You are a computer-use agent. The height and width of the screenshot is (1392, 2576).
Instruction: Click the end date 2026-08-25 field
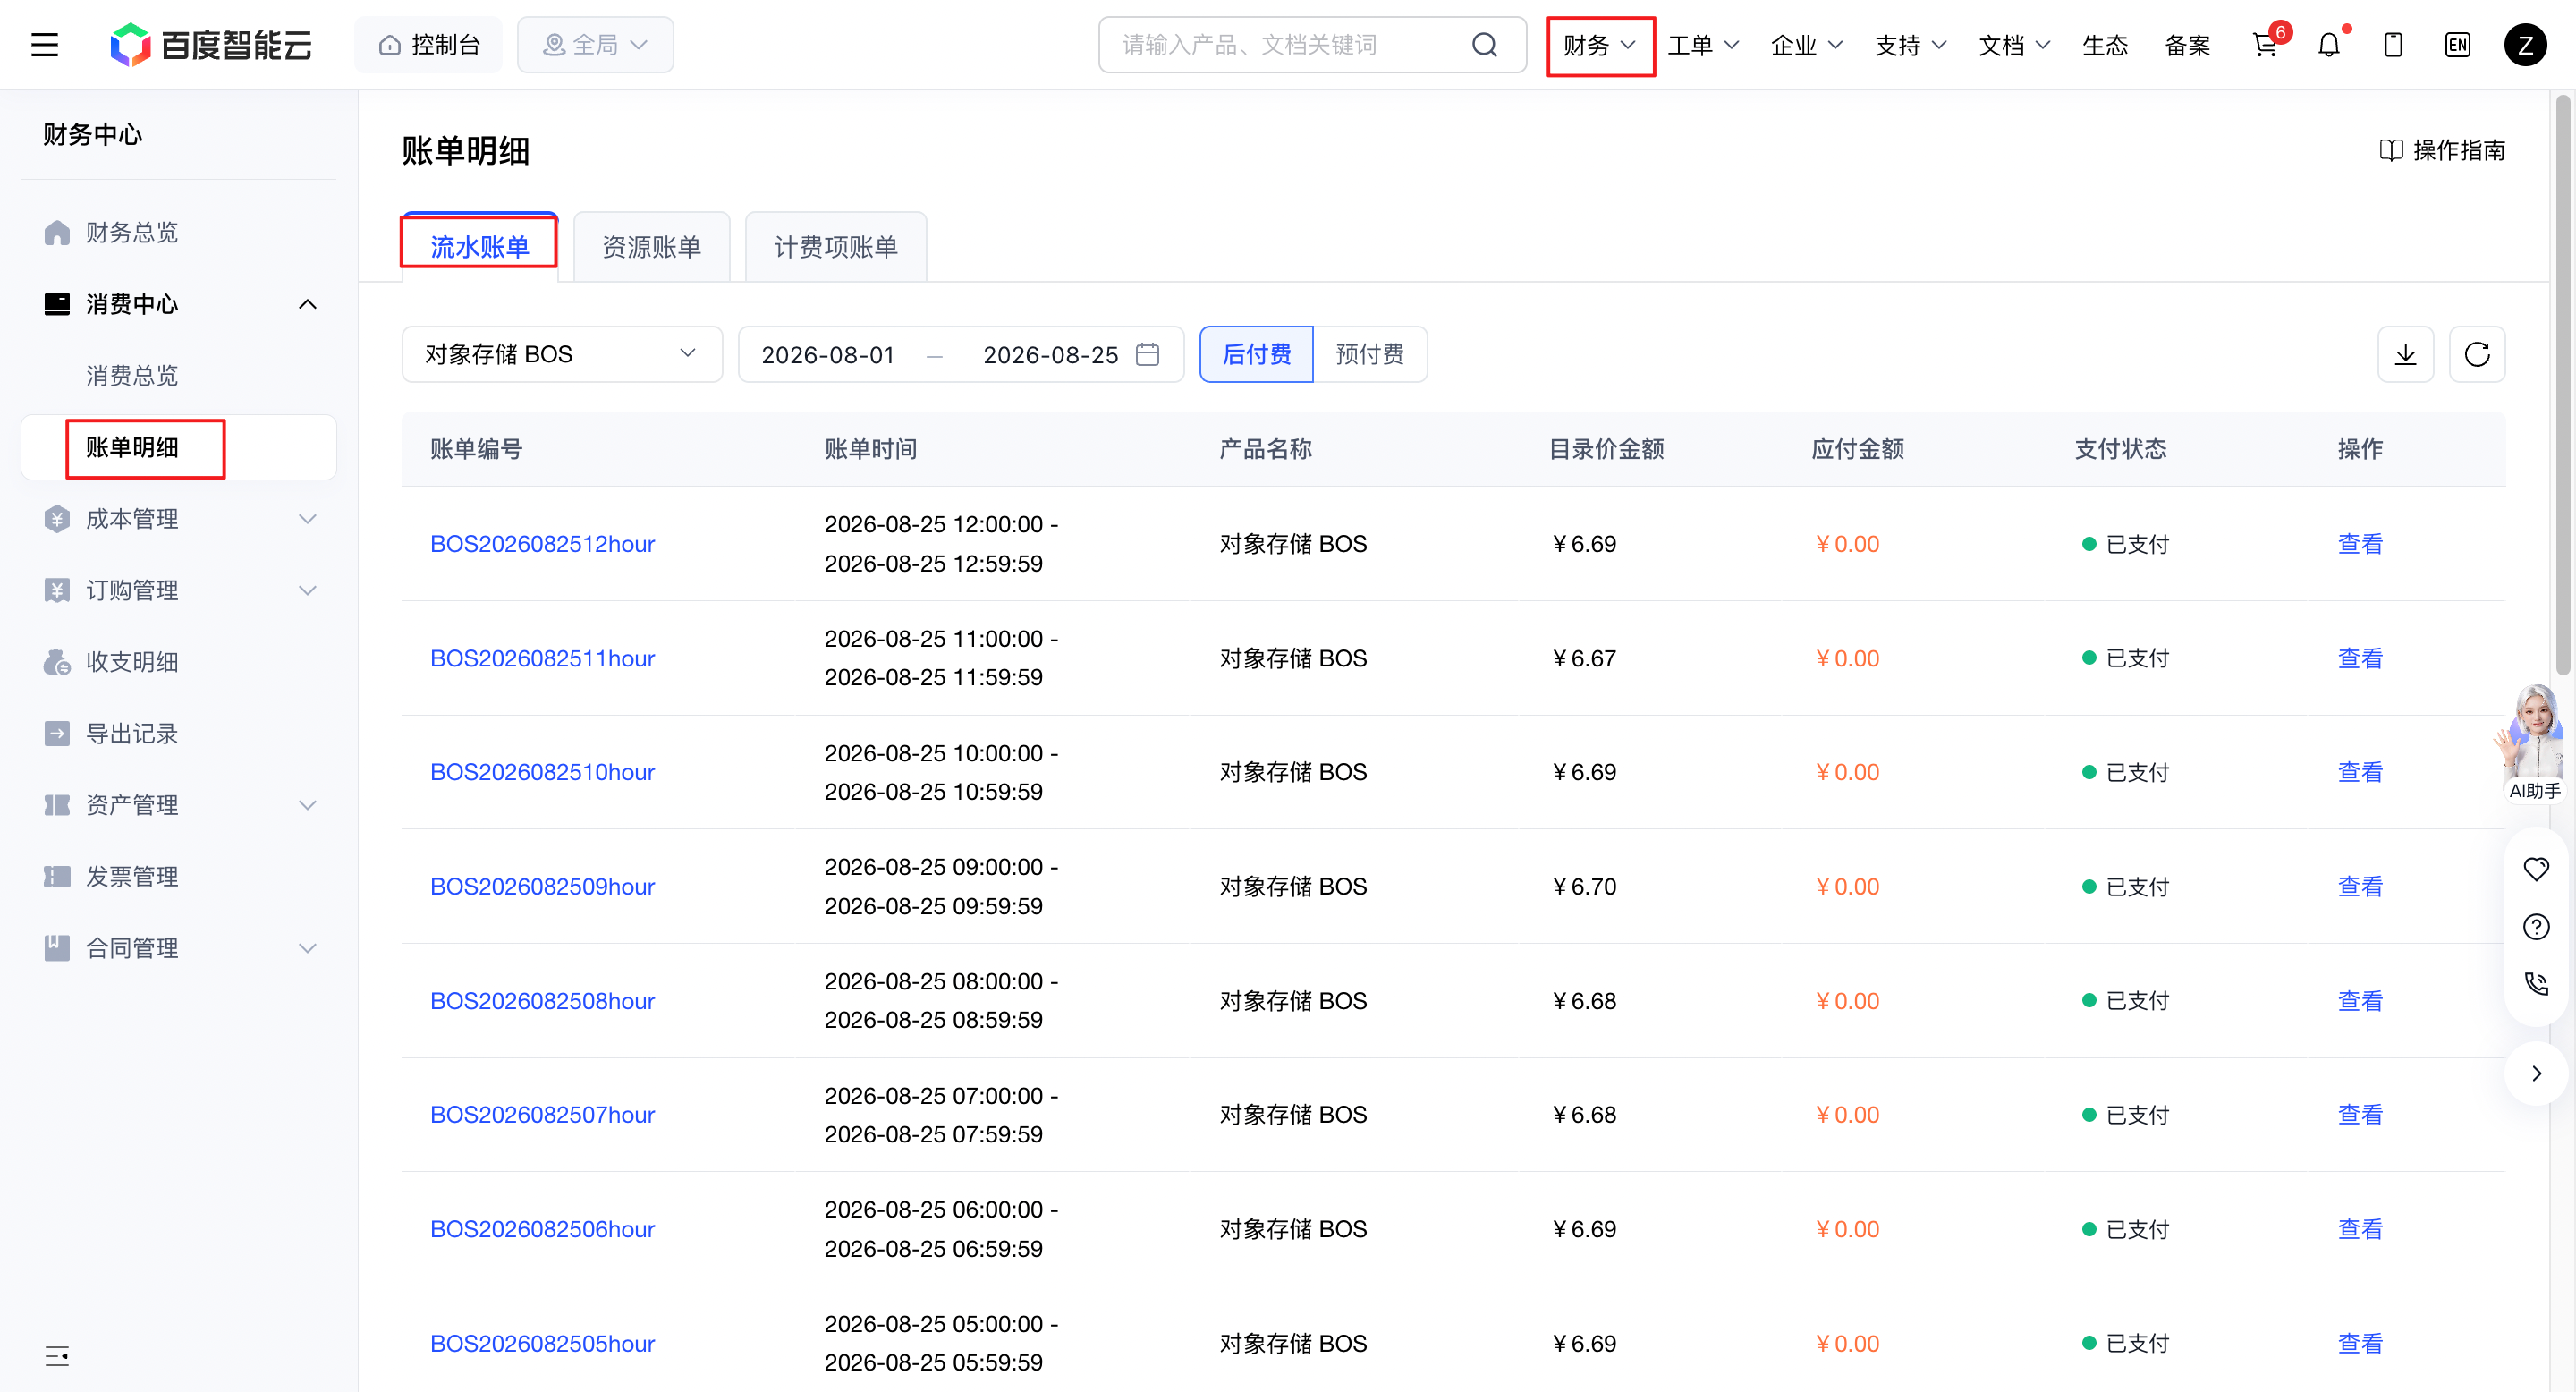1050,355
